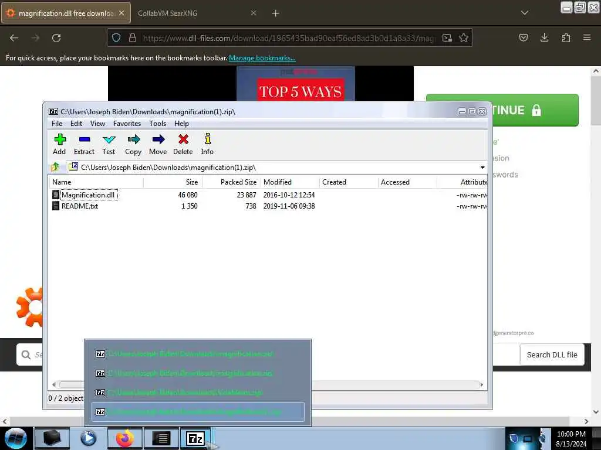Image resolution: width=601 pixels, height=450 pixels.
Task: Click the Search DLL file button
Action: (552, 354)
